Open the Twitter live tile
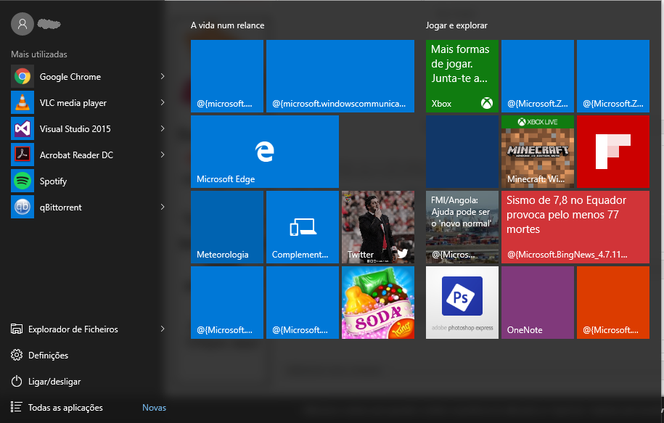Viewport: 664px width, 423px height. [378, 227]
